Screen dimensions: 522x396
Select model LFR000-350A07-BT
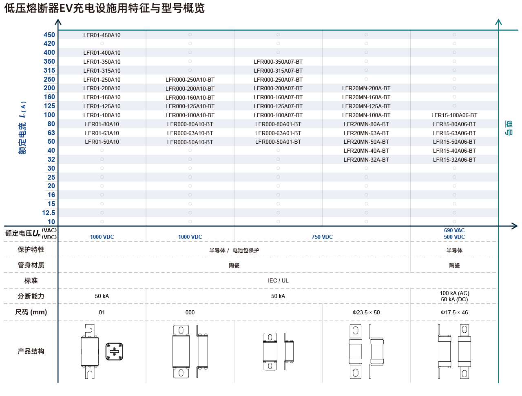278,62
